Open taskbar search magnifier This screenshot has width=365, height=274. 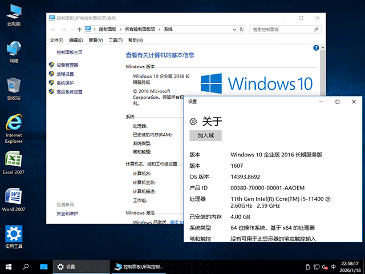(26, 267)
